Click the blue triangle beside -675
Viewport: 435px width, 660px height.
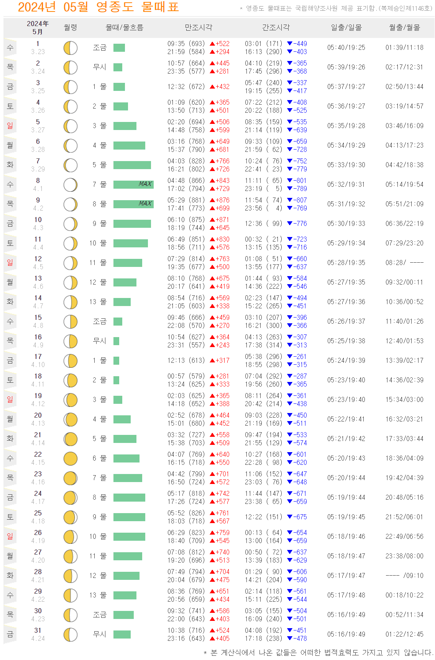coord(290,517)
